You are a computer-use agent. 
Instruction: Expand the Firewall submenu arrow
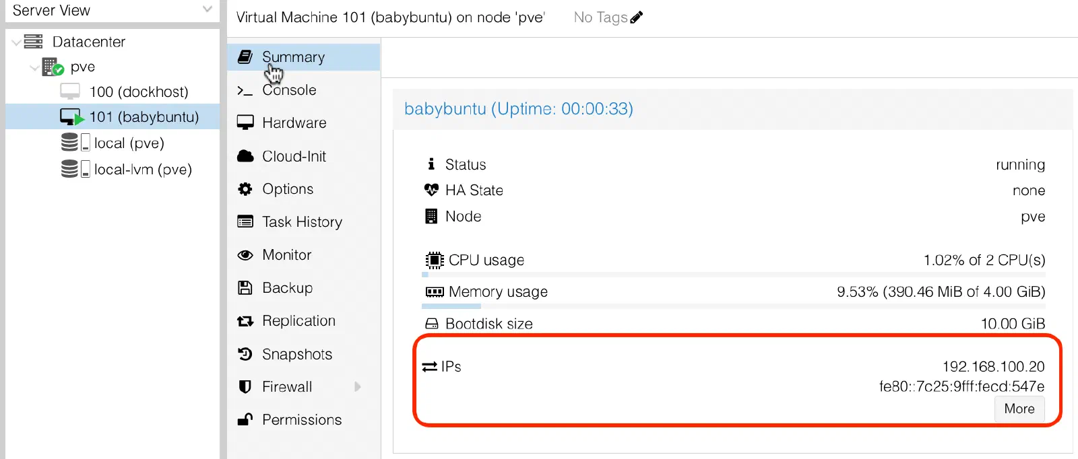(358, 387)
